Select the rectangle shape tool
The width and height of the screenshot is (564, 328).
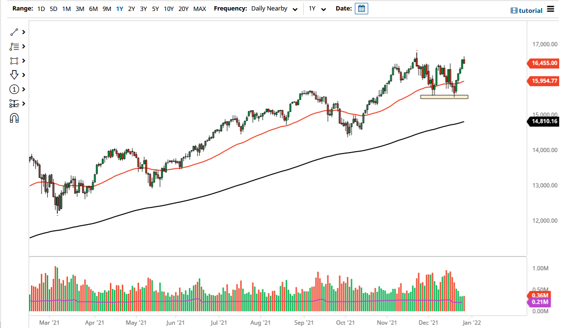15,61
